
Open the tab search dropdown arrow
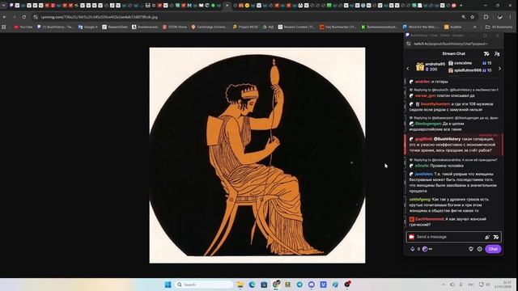(3, 6)
